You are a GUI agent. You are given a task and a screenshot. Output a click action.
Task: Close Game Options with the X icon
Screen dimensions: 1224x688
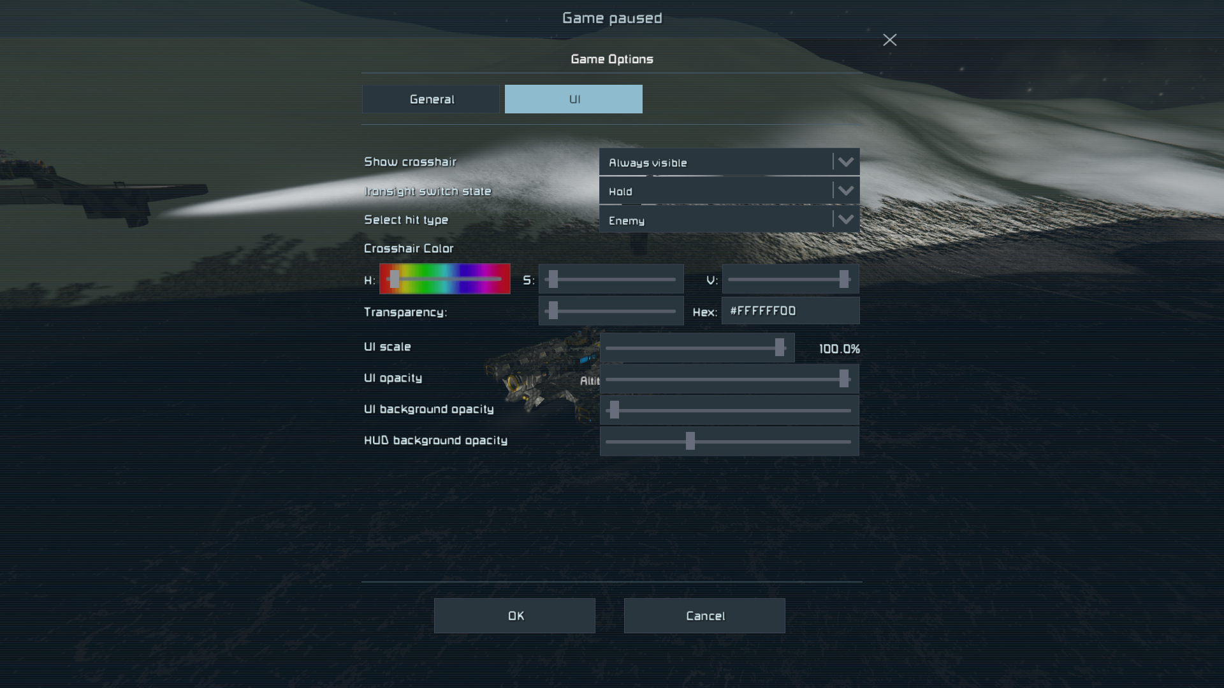point(889,40)
